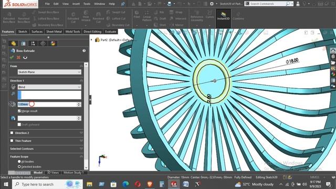
Task: Collapse the From section chevron
Action: [x=81, y=66]
